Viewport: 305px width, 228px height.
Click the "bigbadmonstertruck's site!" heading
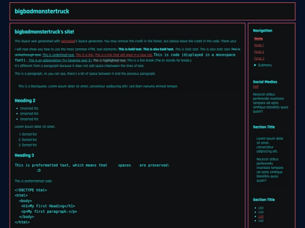click(45, 32)
